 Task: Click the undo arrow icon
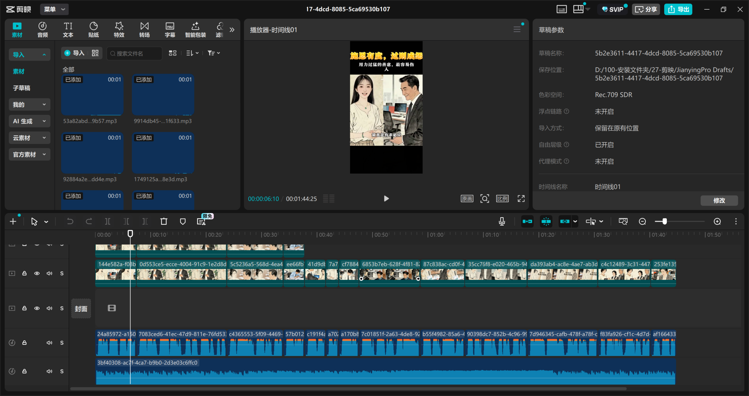point(70,222)
